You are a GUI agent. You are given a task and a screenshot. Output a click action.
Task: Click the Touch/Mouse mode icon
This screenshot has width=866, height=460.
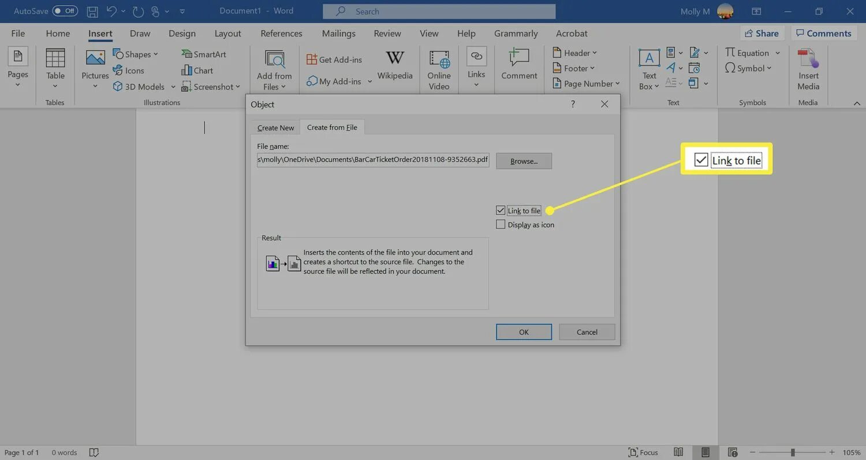155,11
